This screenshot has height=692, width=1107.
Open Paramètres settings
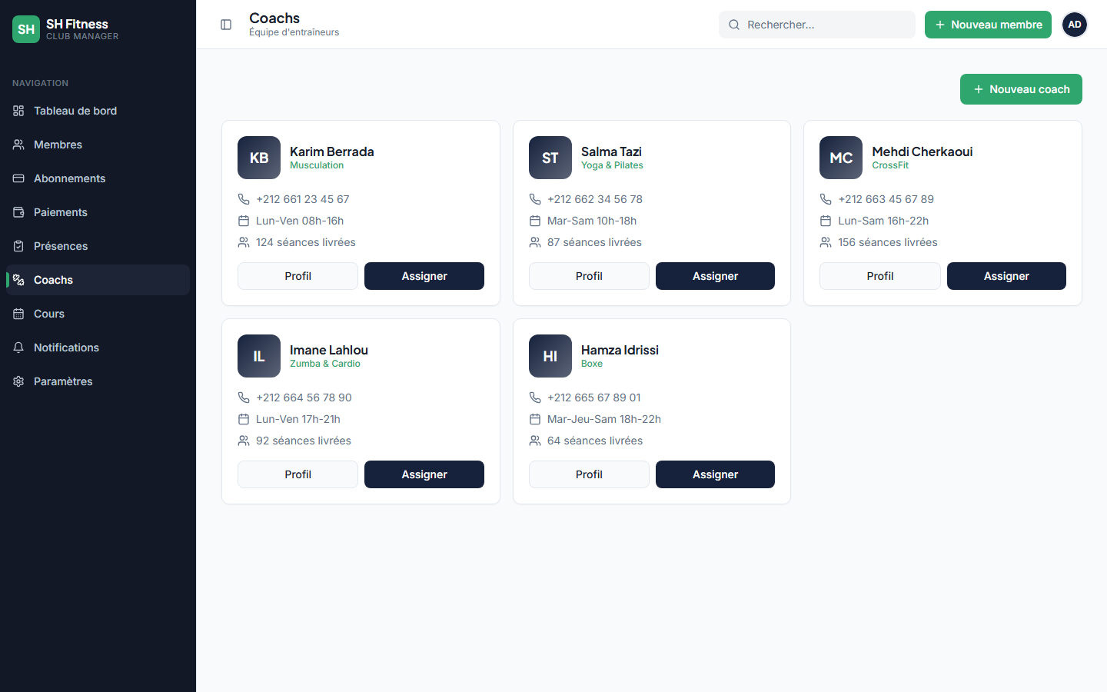pos(98,381)
